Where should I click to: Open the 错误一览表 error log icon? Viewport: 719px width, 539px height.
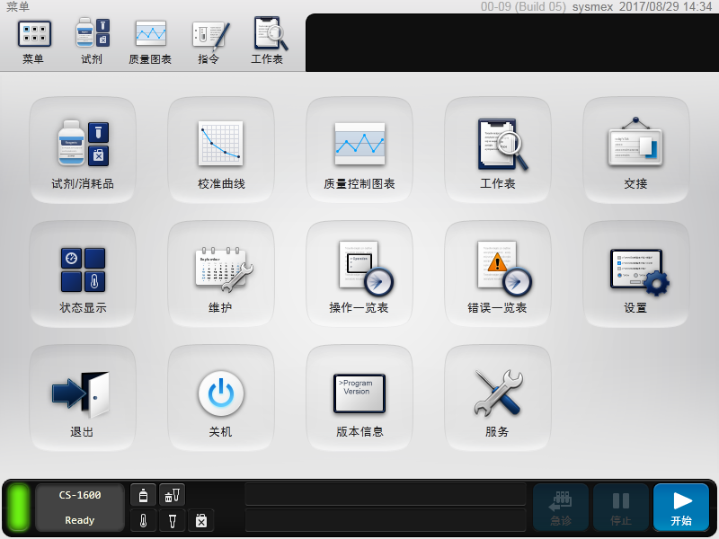click(498, 273)
